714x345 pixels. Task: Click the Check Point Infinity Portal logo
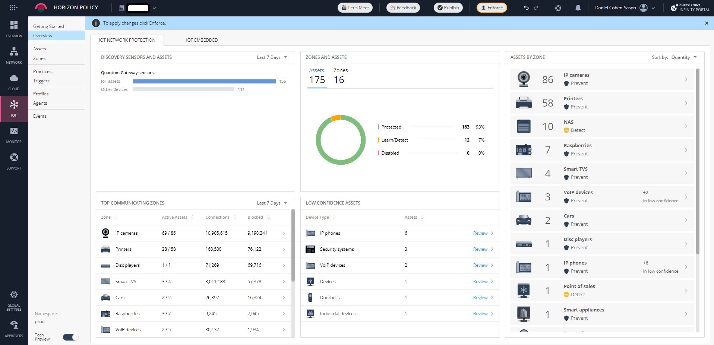click(690, 7)
